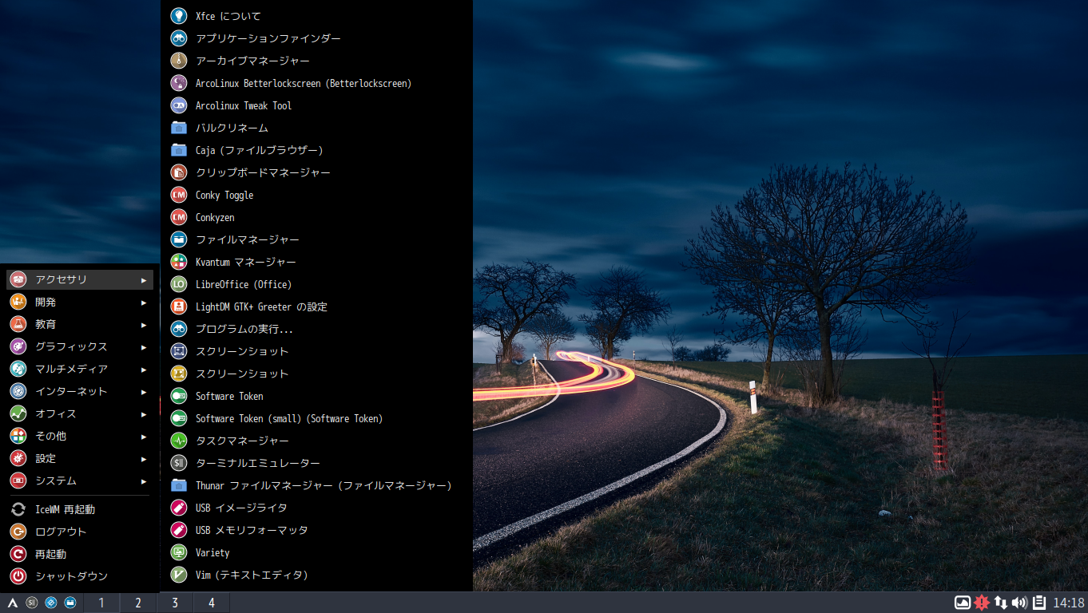Expand the システム submenu
This screenshot has width=1088, height=613.
tap(80, 481)
